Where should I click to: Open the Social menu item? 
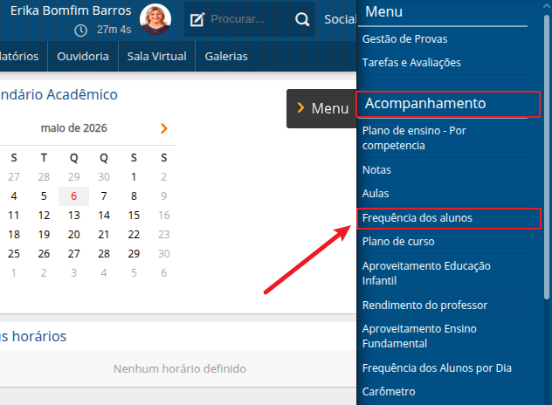[340, 19]
